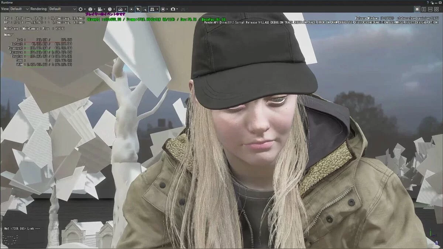Switch to single viewport layout
The image size is (443, 249).
(417, 9)
